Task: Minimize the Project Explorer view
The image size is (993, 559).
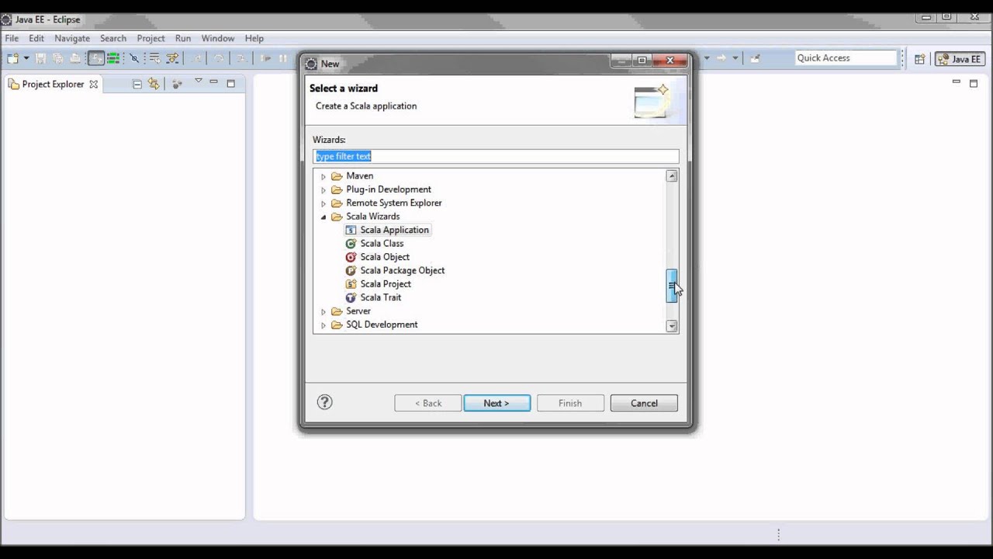Action: (x=213, y=82)
